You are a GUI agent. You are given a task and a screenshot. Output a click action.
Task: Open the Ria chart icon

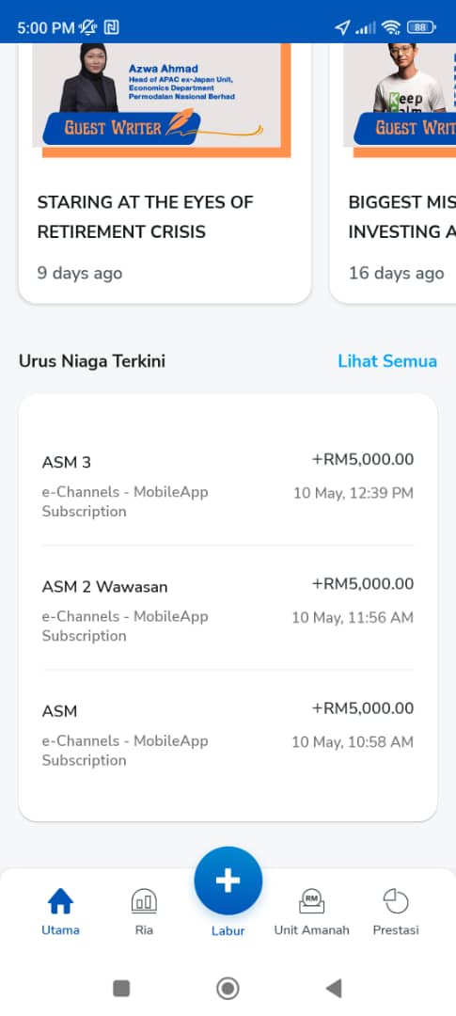coord(144,900)
